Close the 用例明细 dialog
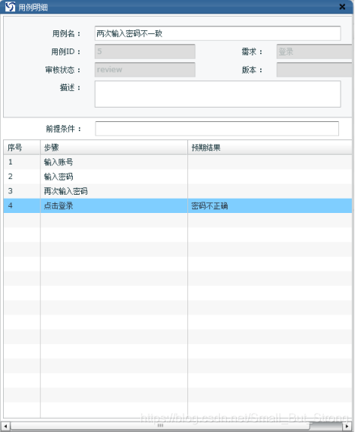The height and width of the screenshot is (432, 355). click(342, 7)
